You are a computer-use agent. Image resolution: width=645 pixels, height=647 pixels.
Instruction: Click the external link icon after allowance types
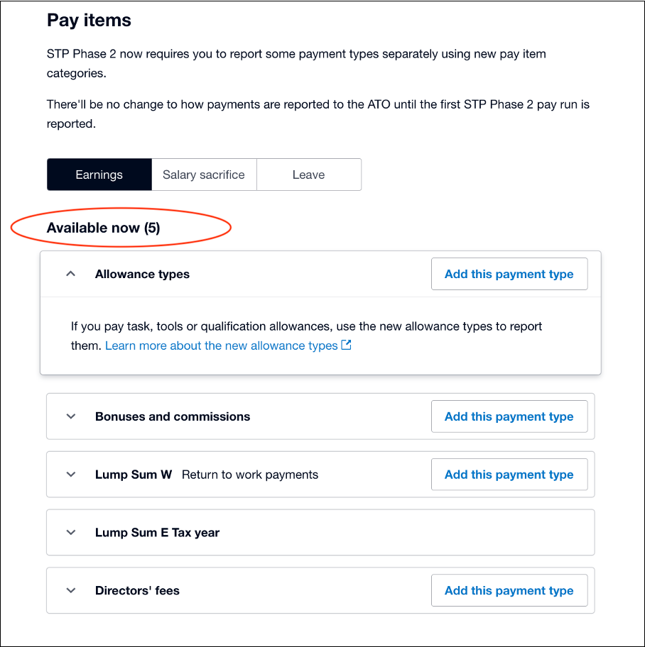click(x=346, y=345)
